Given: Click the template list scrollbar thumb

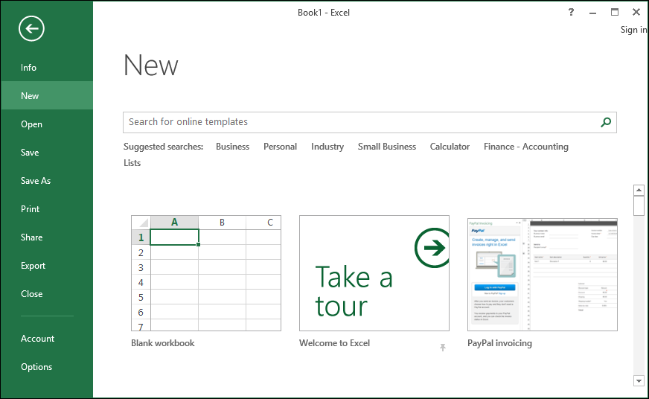Looking at the screenshot, I should click(639, 205).
